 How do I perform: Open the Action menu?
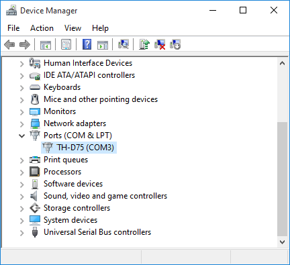point(42,28)
